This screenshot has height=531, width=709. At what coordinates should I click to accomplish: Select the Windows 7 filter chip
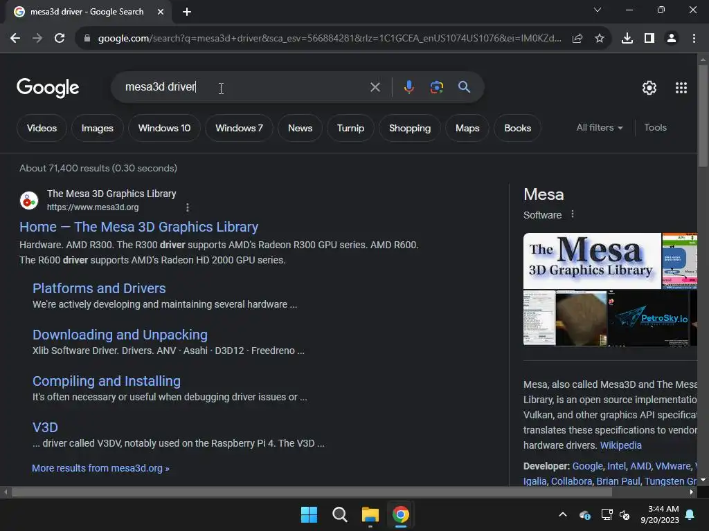239,128
